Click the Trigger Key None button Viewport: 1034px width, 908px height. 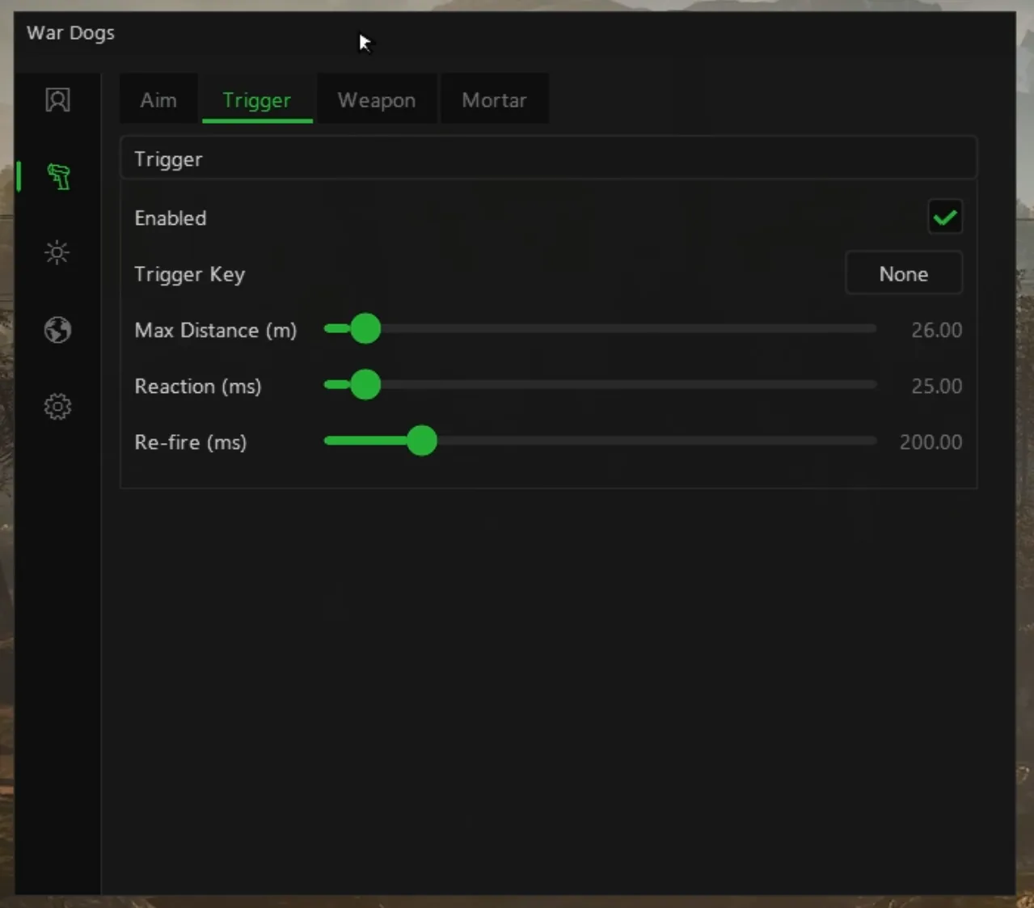(904, 273)
